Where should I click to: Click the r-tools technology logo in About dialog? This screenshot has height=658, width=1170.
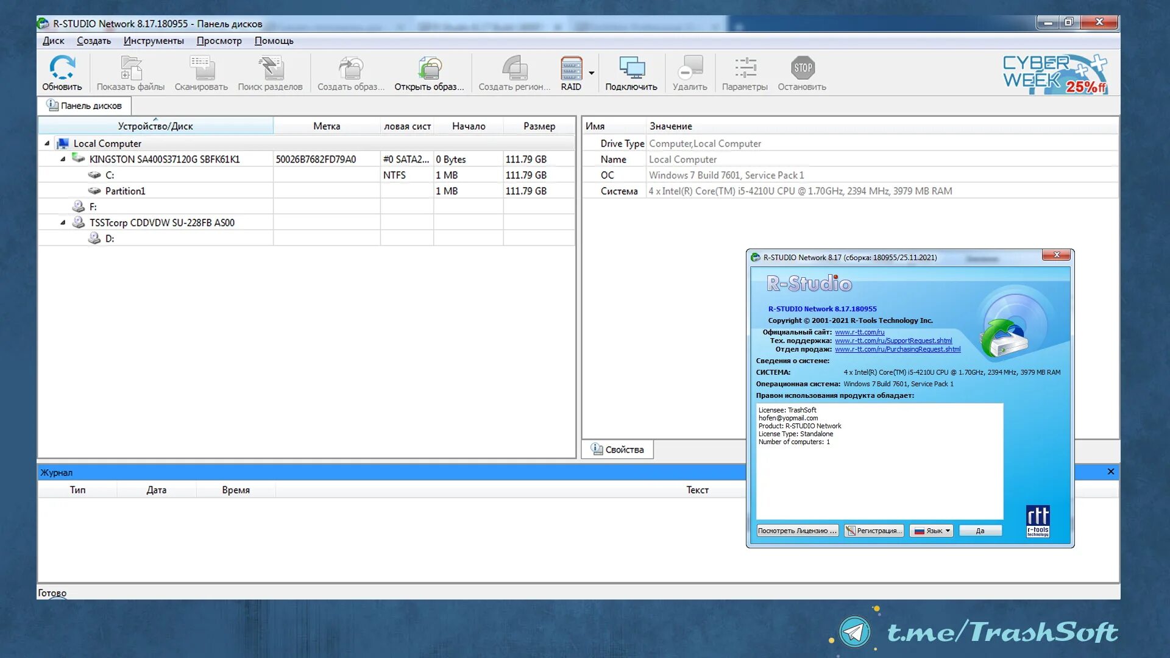coord(1038,522)
